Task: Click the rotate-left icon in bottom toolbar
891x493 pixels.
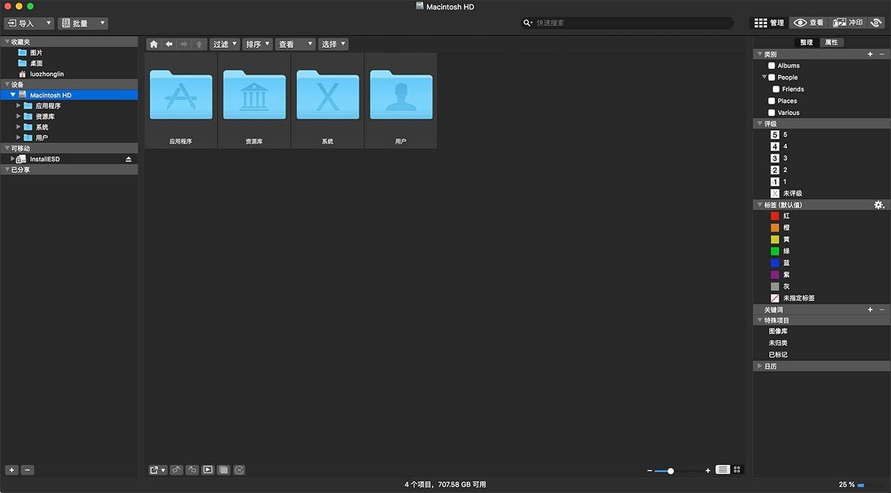Action: (191, 470)
